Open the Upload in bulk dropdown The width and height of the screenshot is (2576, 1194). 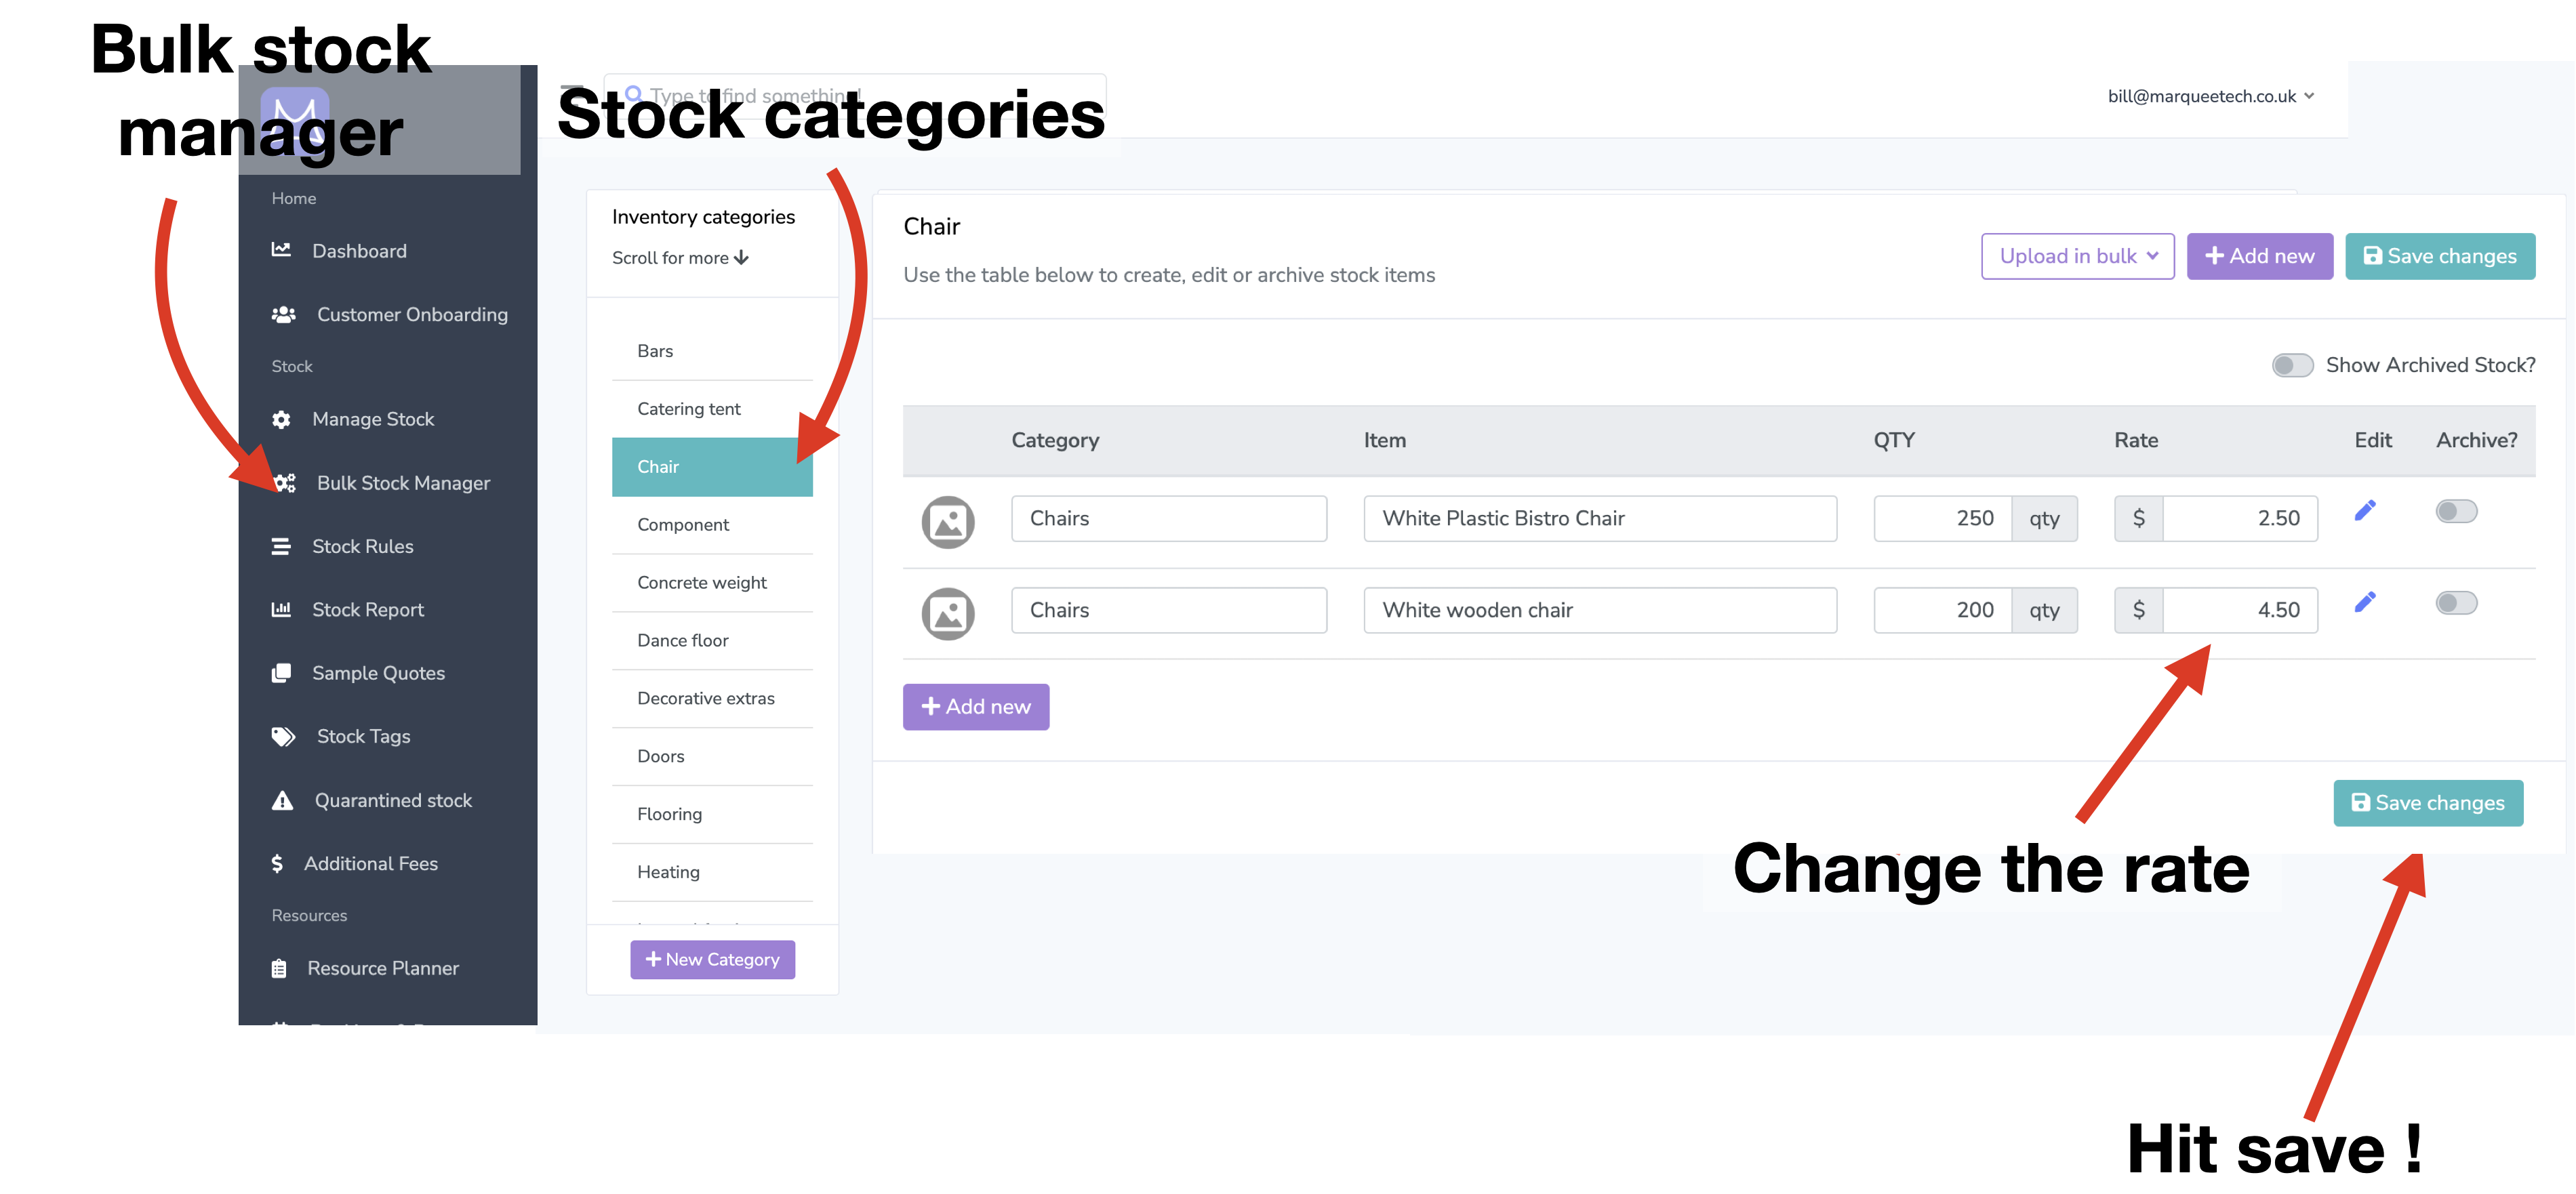point(2077,256)
